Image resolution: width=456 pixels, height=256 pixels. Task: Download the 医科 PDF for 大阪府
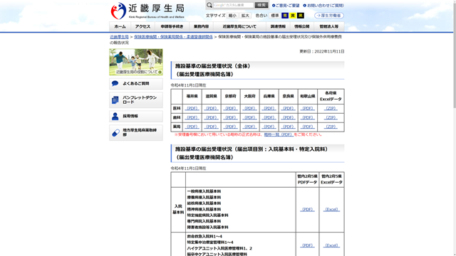[x=249, y=108]
